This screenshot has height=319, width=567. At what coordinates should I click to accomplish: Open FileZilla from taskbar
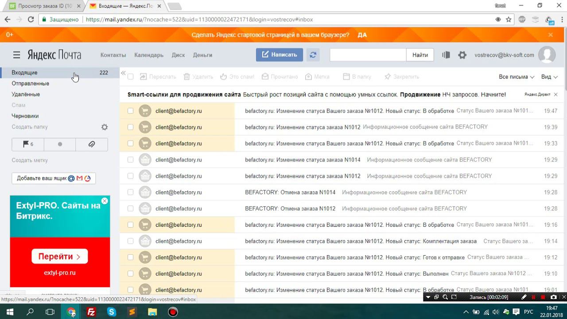point(91,312)
